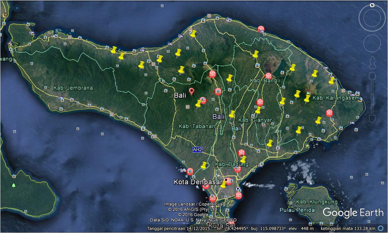Select the Kota Denpasar label

196,182
